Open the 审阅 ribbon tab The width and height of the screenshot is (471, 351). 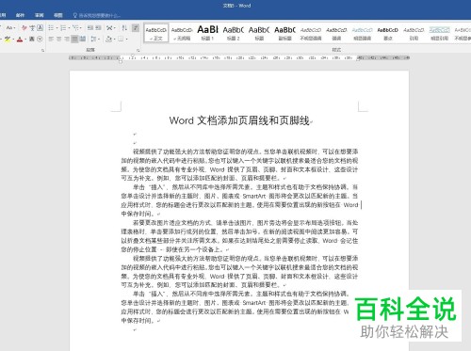[40, 15]
